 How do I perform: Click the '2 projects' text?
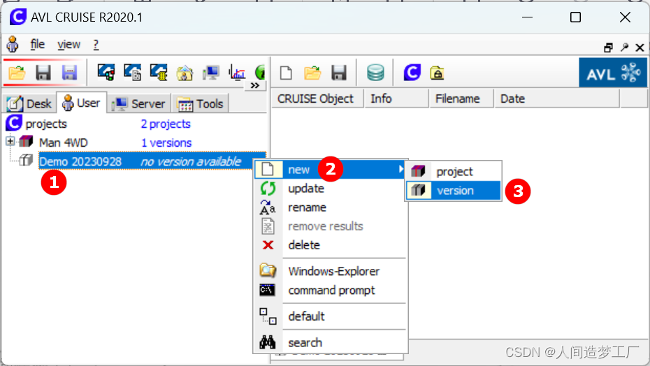pyautogui.click(x=166, y=124)
